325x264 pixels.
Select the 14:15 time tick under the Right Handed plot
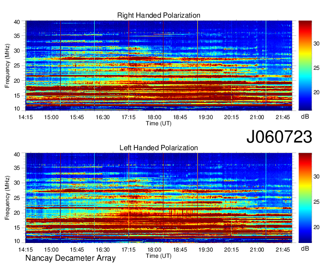click(25, 117)
